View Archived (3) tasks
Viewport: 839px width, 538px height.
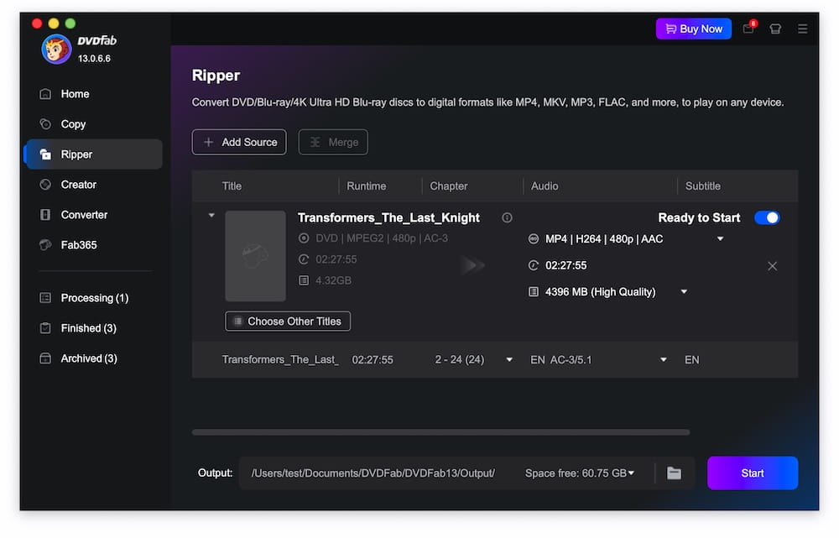(89, 358)
